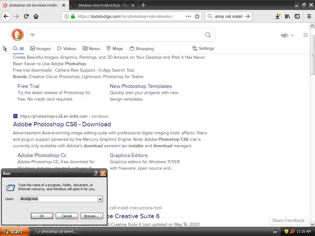Click the page scrollbar down arrow
The height and width of the screenshot is (236, 315).
click(x=313, y=224)
